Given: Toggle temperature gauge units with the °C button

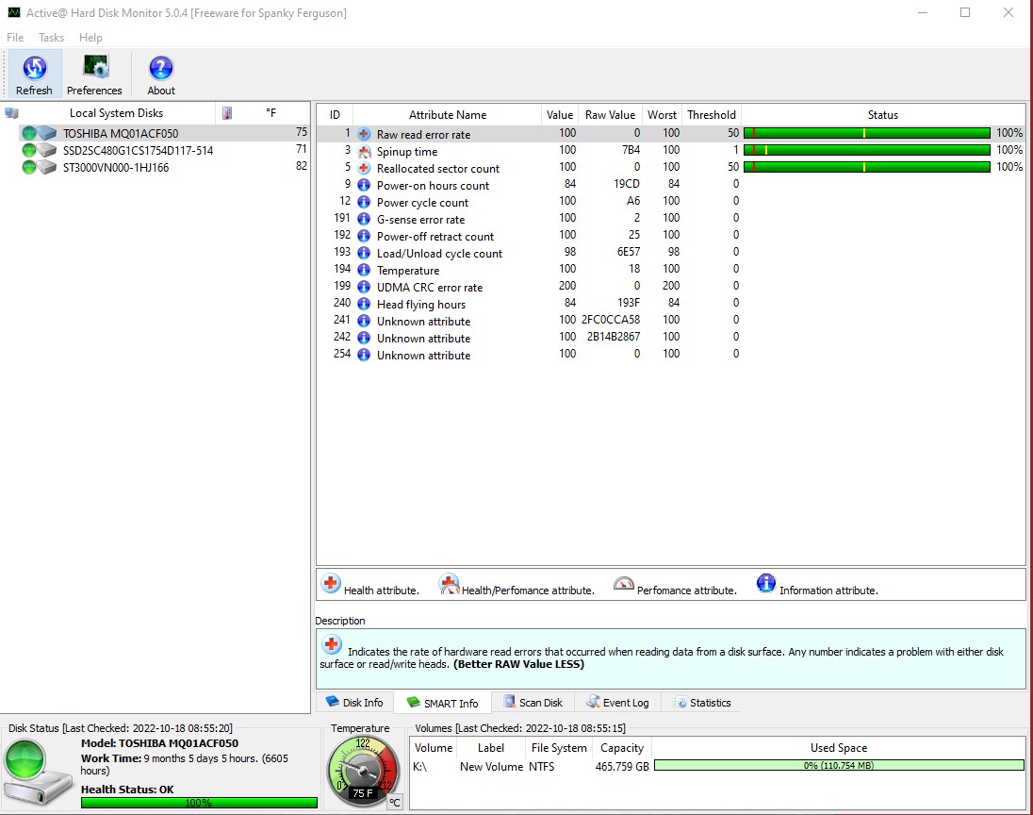Looking at the screenshot, I should 394,801.
